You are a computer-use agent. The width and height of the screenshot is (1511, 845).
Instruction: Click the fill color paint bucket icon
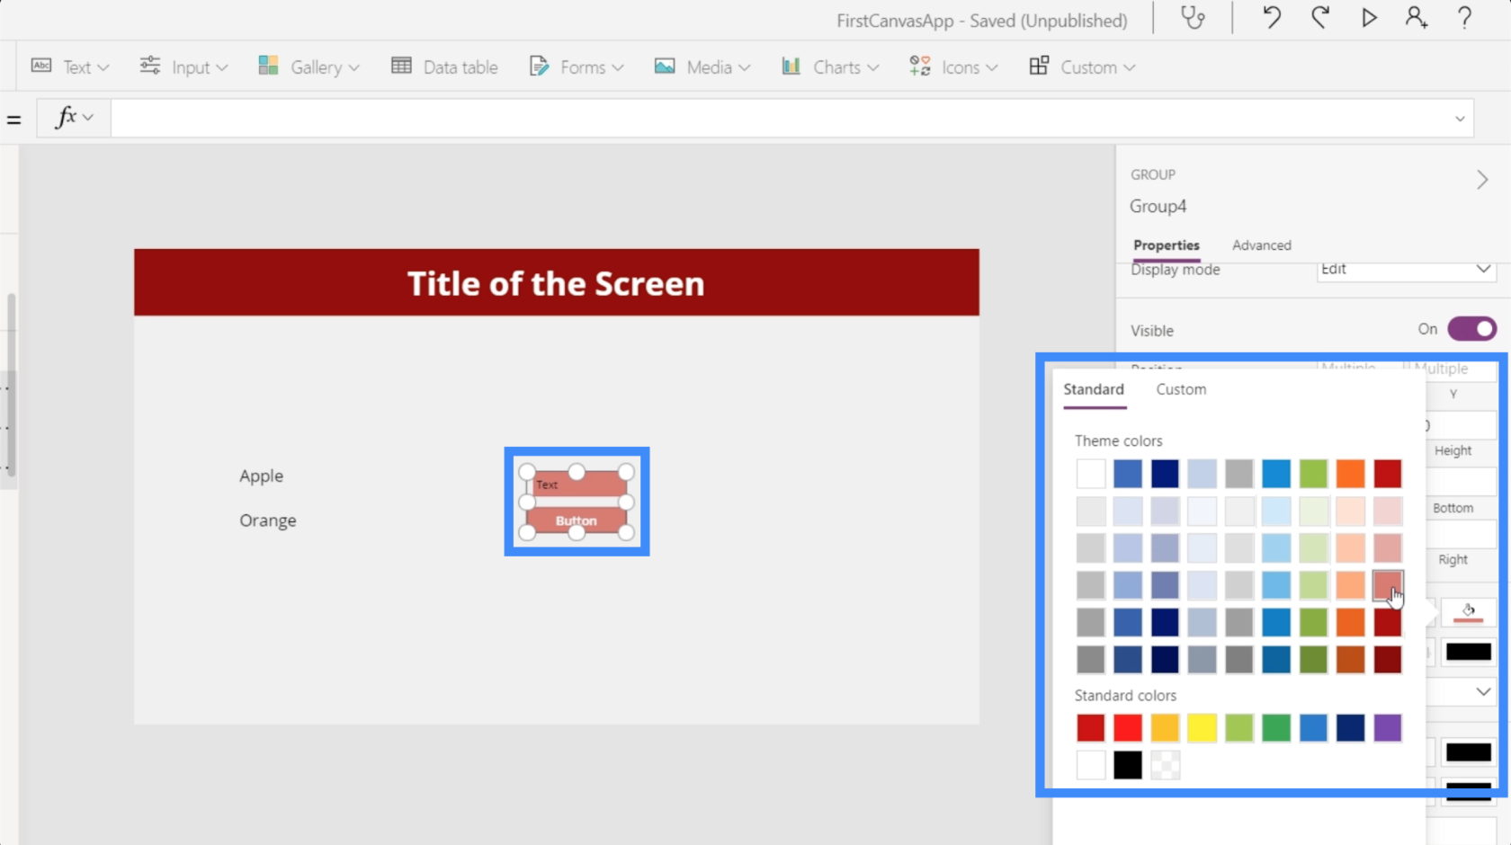click(x=1468, y=611)
